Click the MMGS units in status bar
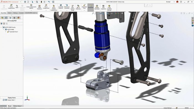This screenshot has width=194, height=109. pyautogui.click(x=187, y=108)
